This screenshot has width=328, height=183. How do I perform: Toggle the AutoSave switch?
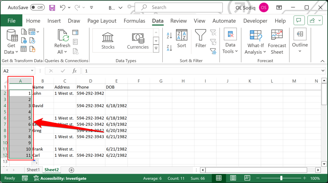pyautogui.click(x=37, y=7)
